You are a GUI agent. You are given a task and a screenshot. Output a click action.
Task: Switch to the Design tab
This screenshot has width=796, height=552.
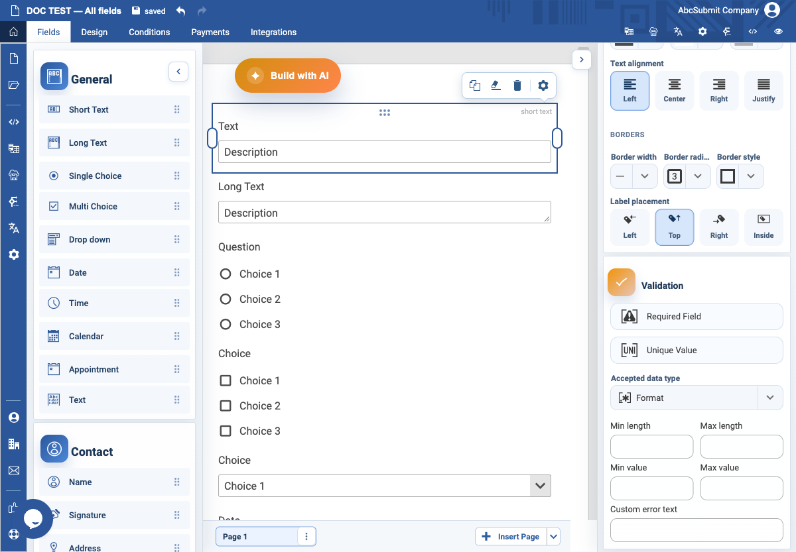94,32
